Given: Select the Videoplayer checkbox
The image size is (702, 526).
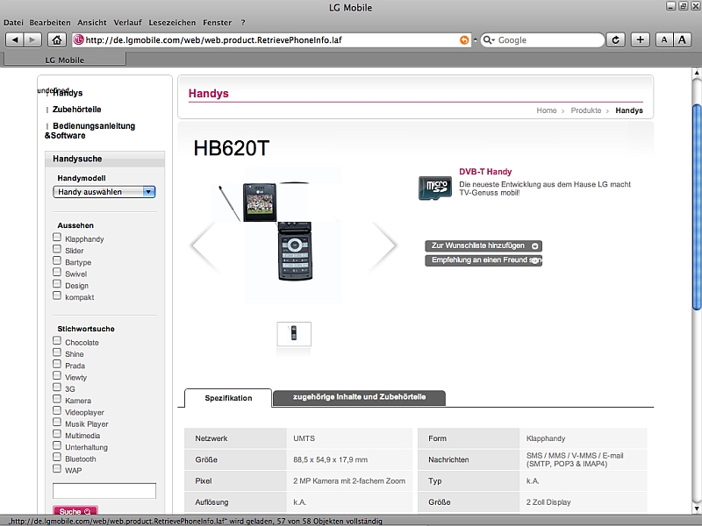Looking at the screenshot, I should pos(57,410).
